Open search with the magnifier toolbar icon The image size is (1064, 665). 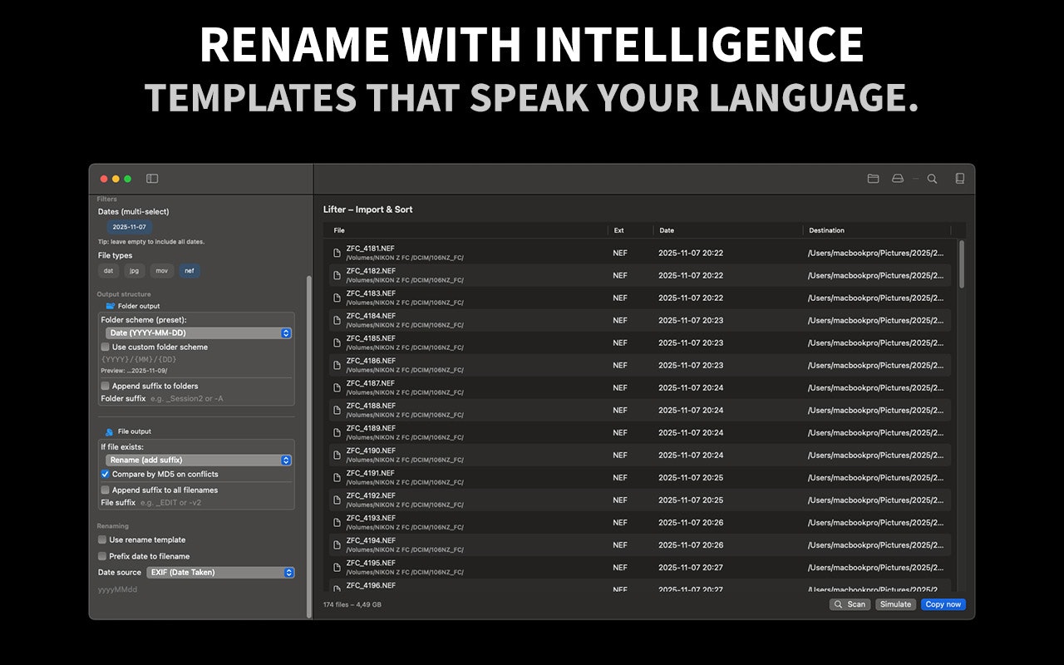pyautogui.click(x=932, y=179)
